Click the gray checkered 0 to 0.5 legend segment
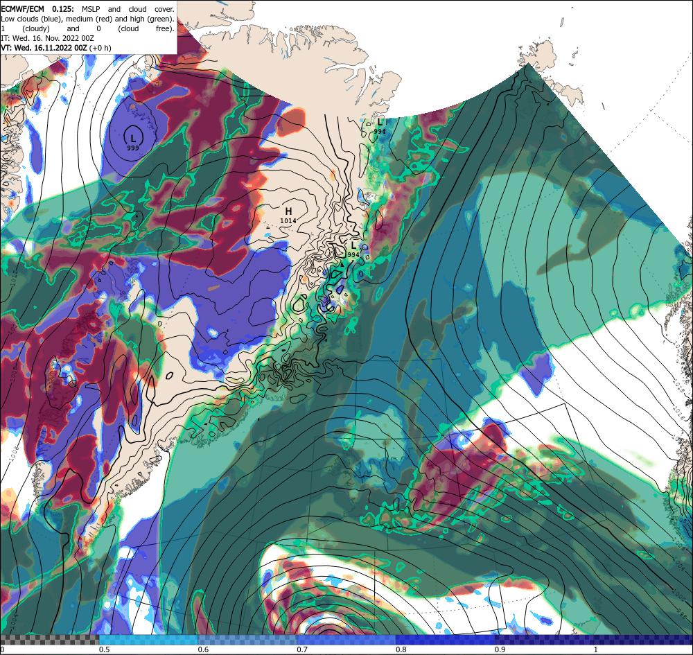The height and width of the screenshot is (655, 693). (49, 640)
